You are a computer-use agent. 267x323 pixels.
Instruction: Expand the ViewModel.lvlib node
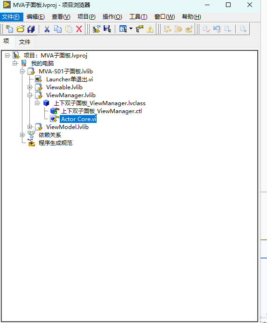[30, 127]
